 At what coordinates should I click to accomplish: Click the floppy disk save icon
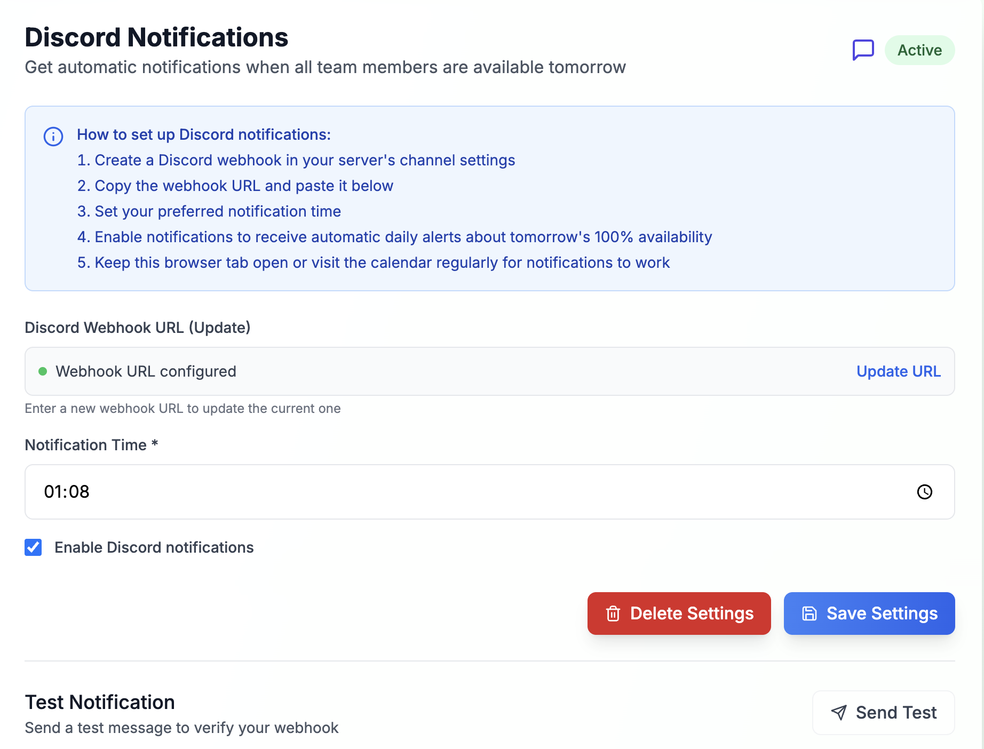coord(810,613)
